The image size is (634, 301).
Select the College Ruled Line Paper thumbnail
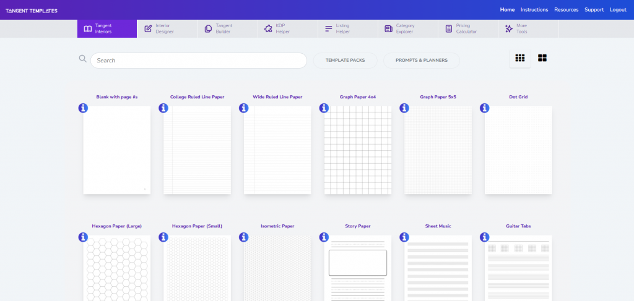click(197, 150)
